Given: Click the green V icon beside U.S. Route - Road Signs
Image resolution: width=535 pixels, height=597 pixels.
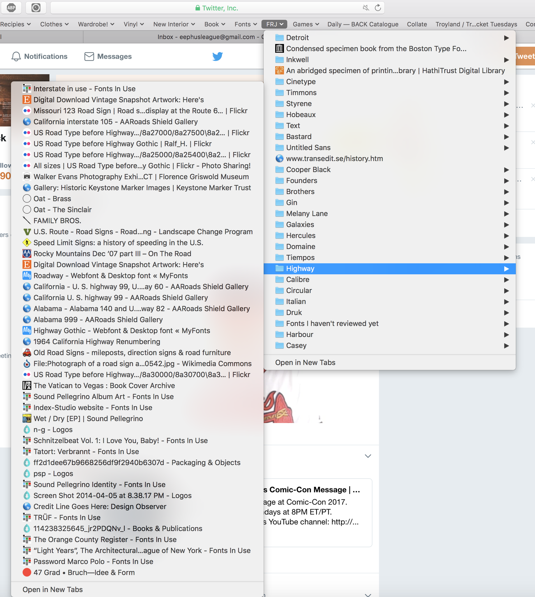Looking at the screenshot, I should click(27, 232).
